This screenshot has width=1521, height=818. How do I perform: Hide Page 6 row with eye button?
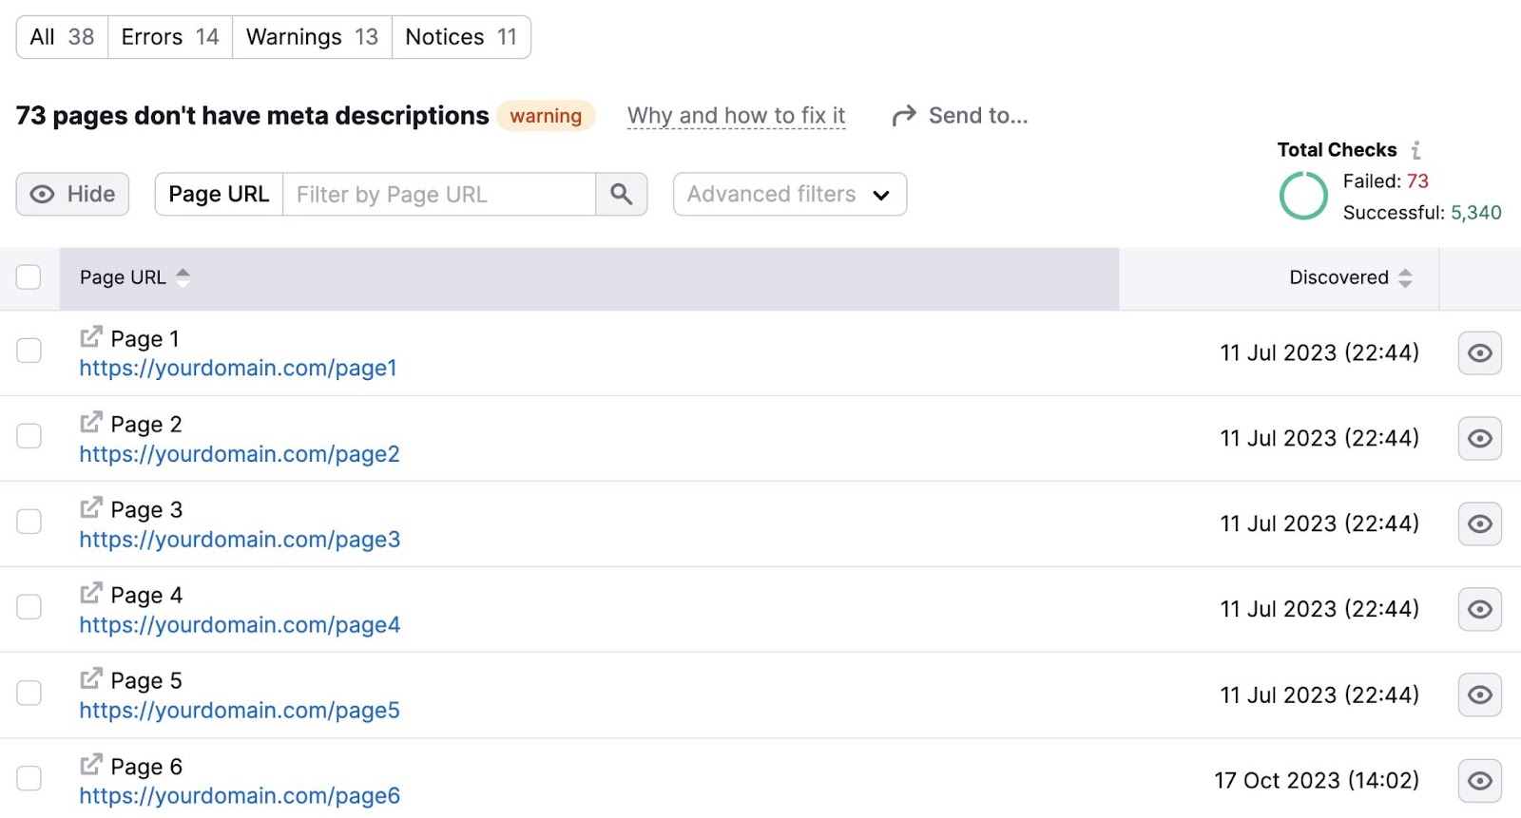1480,780
